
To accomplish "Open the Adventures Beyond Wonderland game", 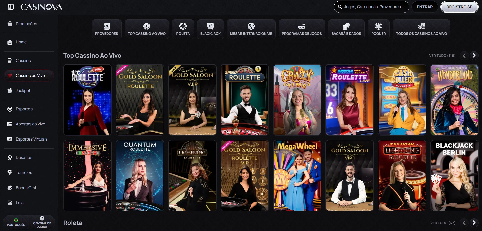I will click(455, 100).
